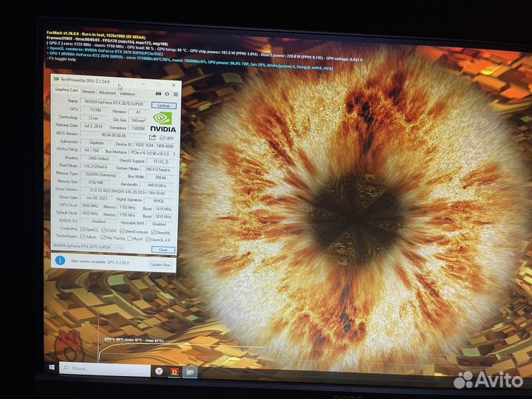Click the Bus Width value 256 bit
Viewport: 532px width, 399px height.
click(x=160, y=177)
